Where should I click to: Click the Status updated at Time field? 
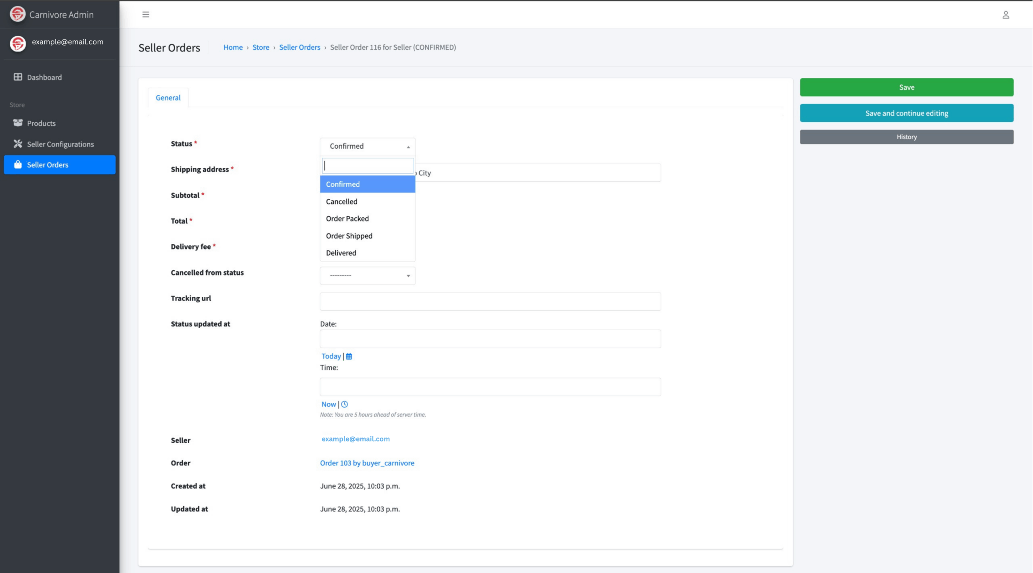tap(490, 387)
